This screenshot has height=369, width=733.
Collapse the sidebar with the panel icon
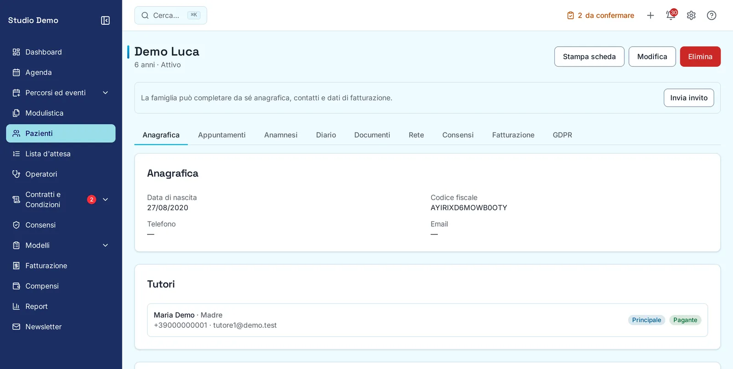(105, 20)
